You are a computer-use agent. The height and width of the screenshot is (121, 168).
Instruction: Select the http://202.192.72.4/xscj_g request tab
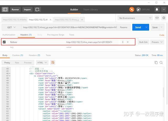[x=66, y=20]
